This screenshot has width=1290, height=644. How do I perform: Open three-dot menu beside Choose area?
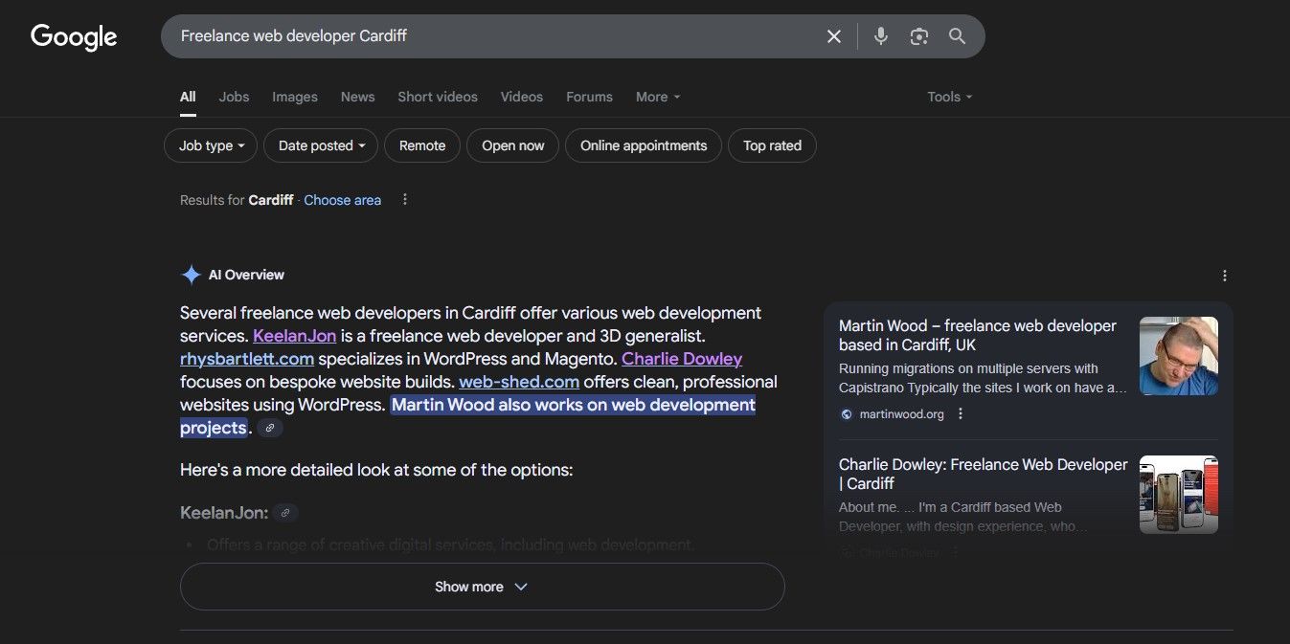[405, 199]
